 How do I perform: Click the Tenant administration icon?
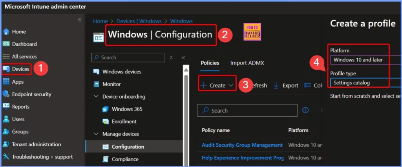[6, 144]
